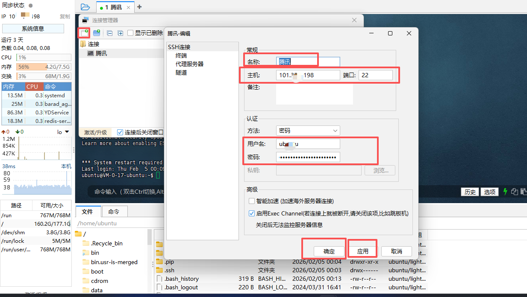
Task: Click the green lightning bolt icon
Action: pos(506,192)
